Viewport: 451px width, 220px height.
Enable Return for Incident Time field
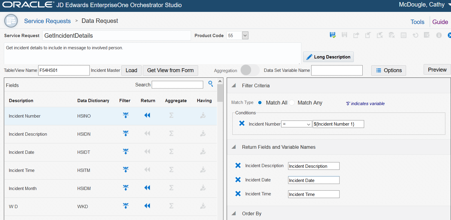click(x=147, y=170)
